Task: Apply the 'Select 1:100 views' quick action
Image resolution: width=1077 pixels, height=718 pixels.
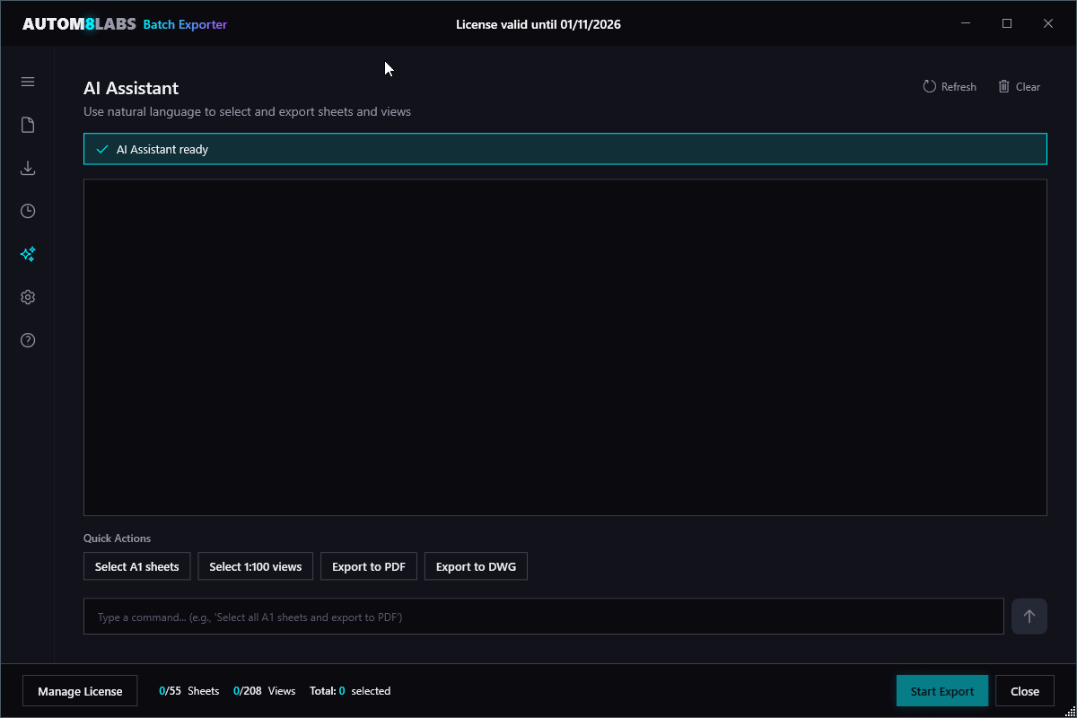Action: 255,566
